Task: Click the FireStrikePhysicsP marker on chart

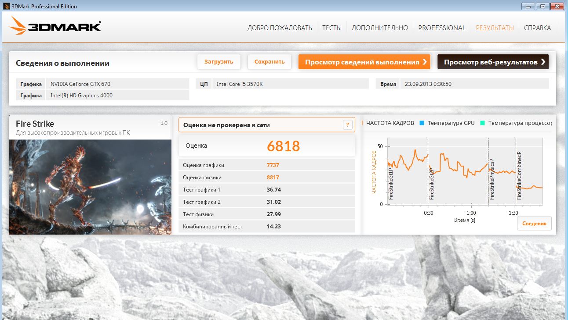Action: point(492,180)
